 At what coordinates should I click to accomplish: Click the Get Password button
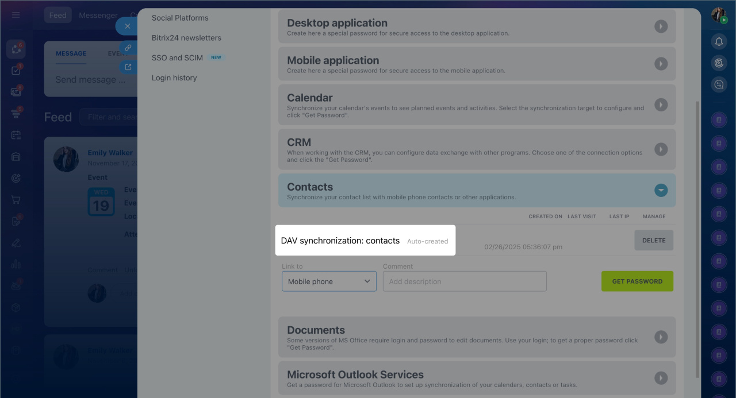point(637,281)
